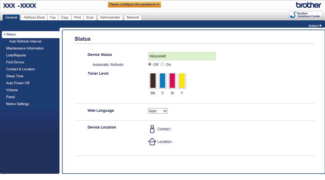The image size is (325, 180).
Task: Open the Web Language dropdown
Action: point(158,111)
